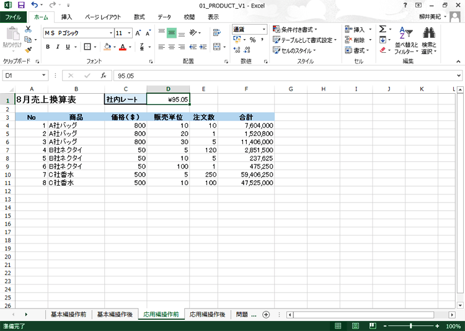The image size is (465, 331).
Task: Align text right
Action: [x=182, y=47]
